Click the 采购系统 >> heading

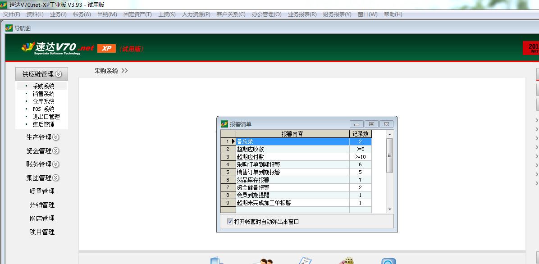click(111, 71)
